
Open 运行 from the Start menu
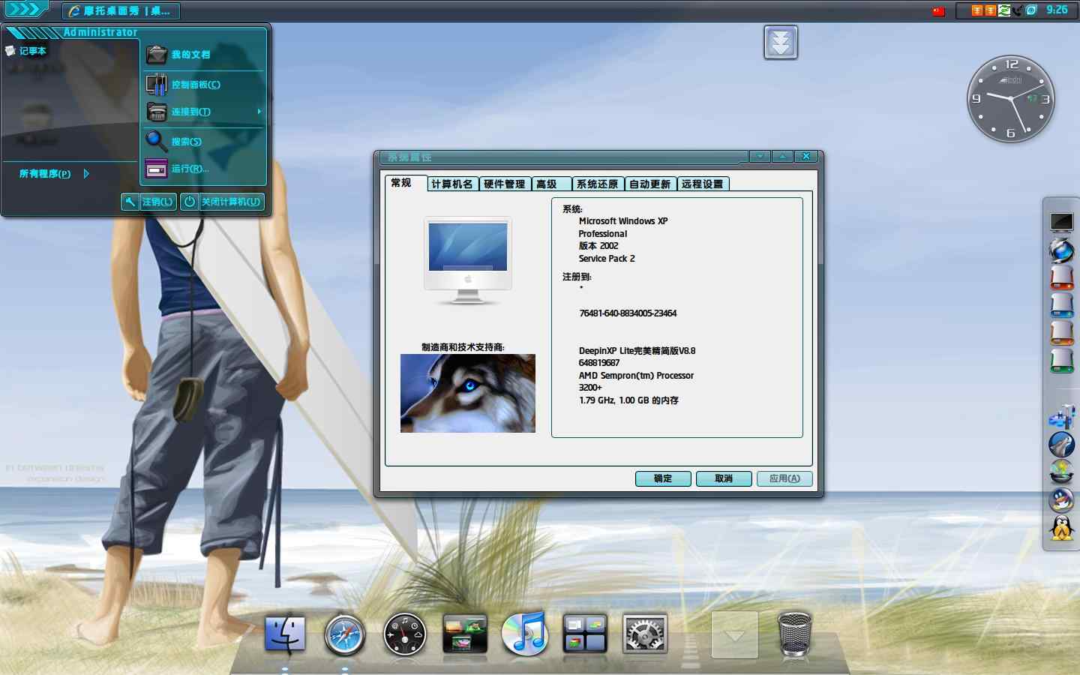coord(204,169)
